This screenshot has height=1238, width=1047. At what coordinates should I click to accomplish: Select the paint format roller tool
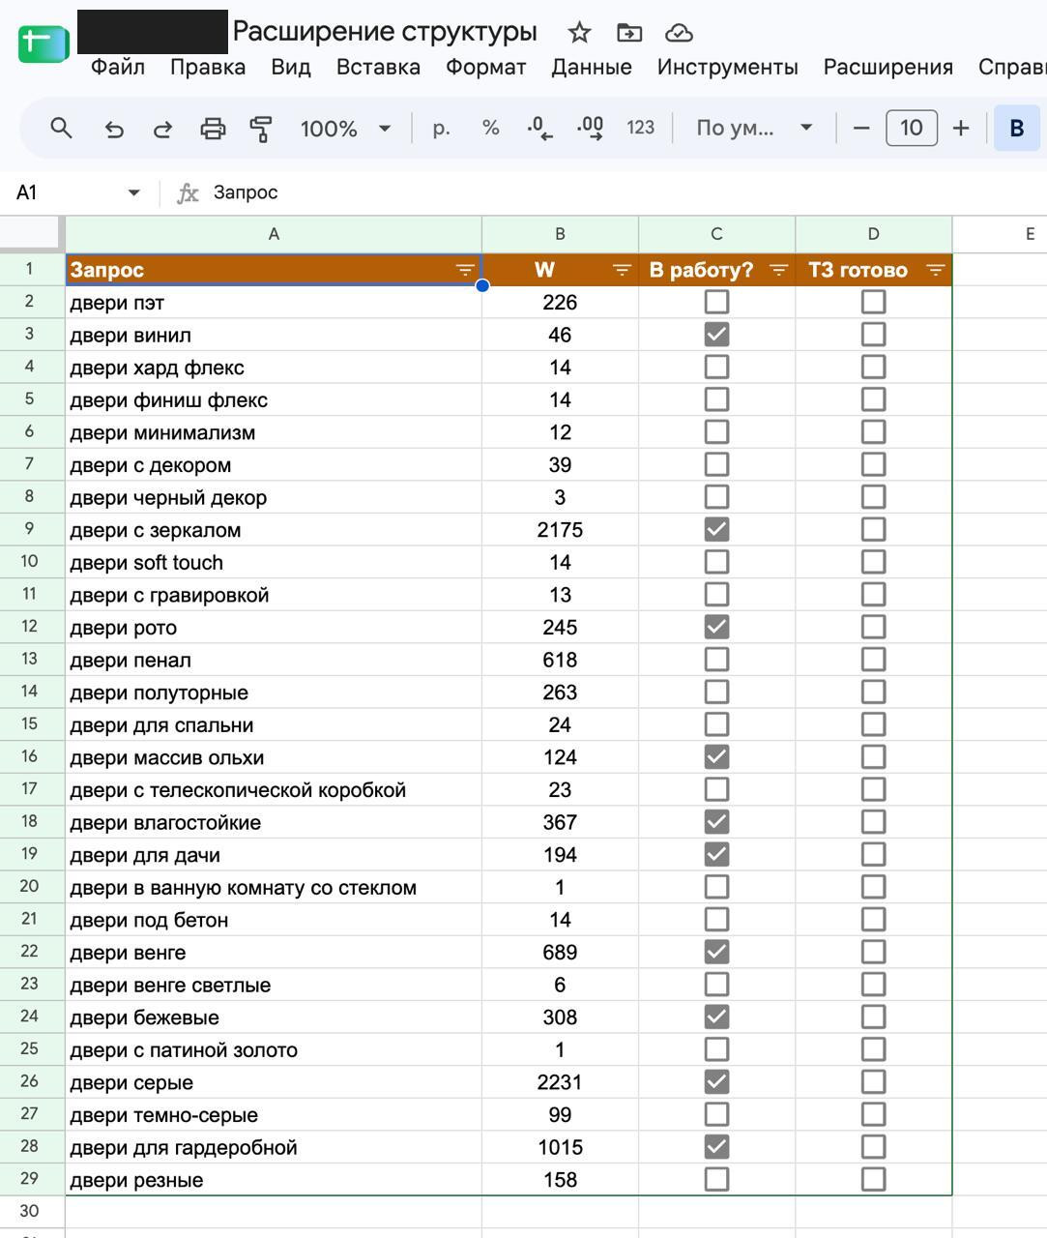click(x=261, y=129)
